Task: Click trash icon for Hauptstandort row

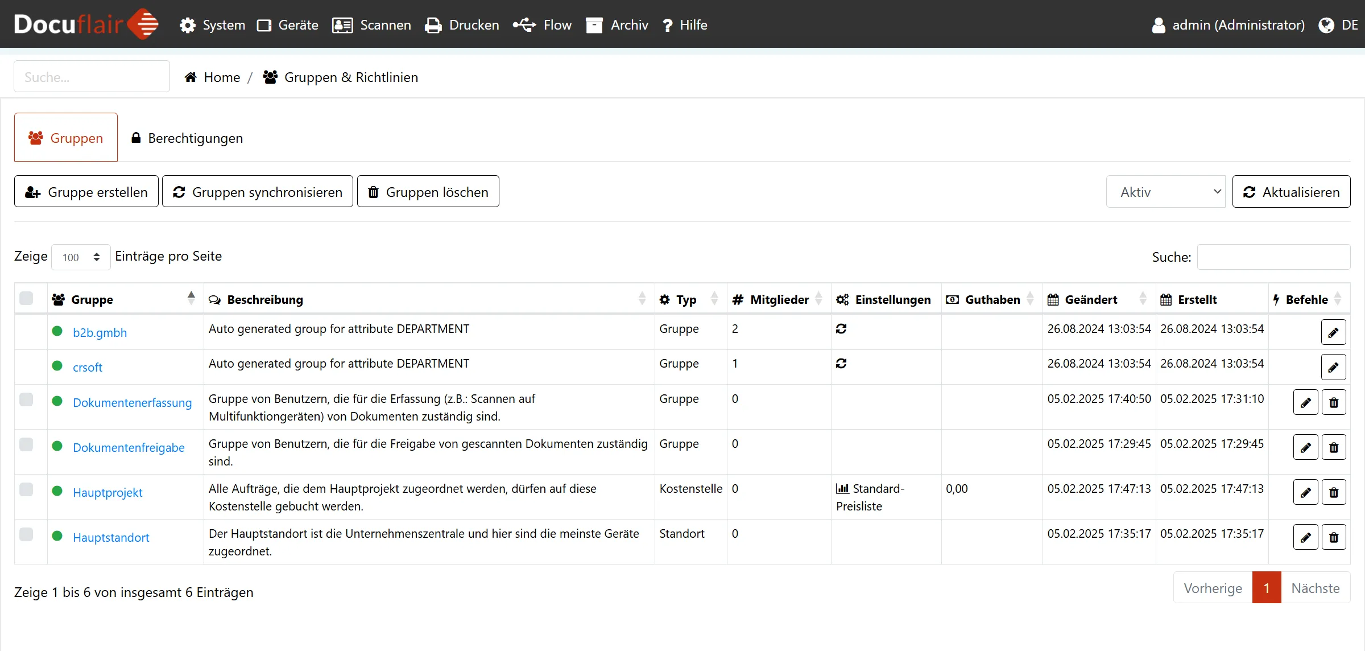Action: pyautogui.click(x=1333, y=538)
